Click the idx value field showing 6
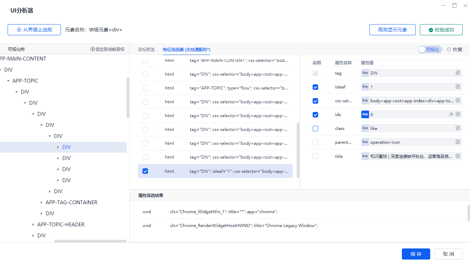This screenshot has height=264, width=470. [x=412, y=114]
